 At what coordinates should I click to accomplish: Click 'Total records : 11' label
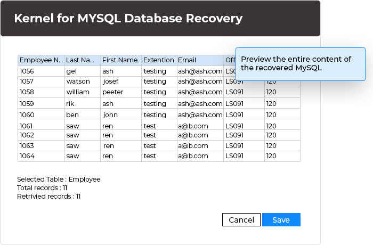point(42,187)
